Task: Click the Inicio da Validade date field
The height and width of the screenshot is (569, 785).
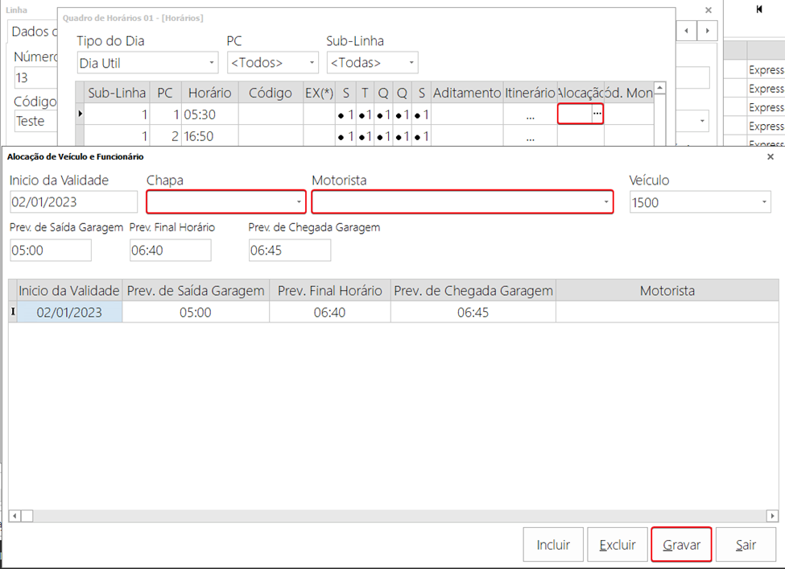Action: [x=73, y=202]
